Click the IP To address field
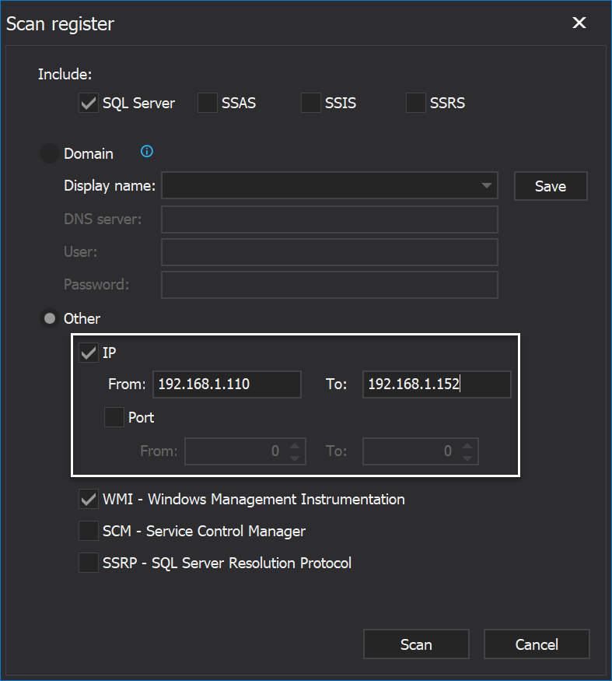 pyautogui.click(x=437, y=384)
